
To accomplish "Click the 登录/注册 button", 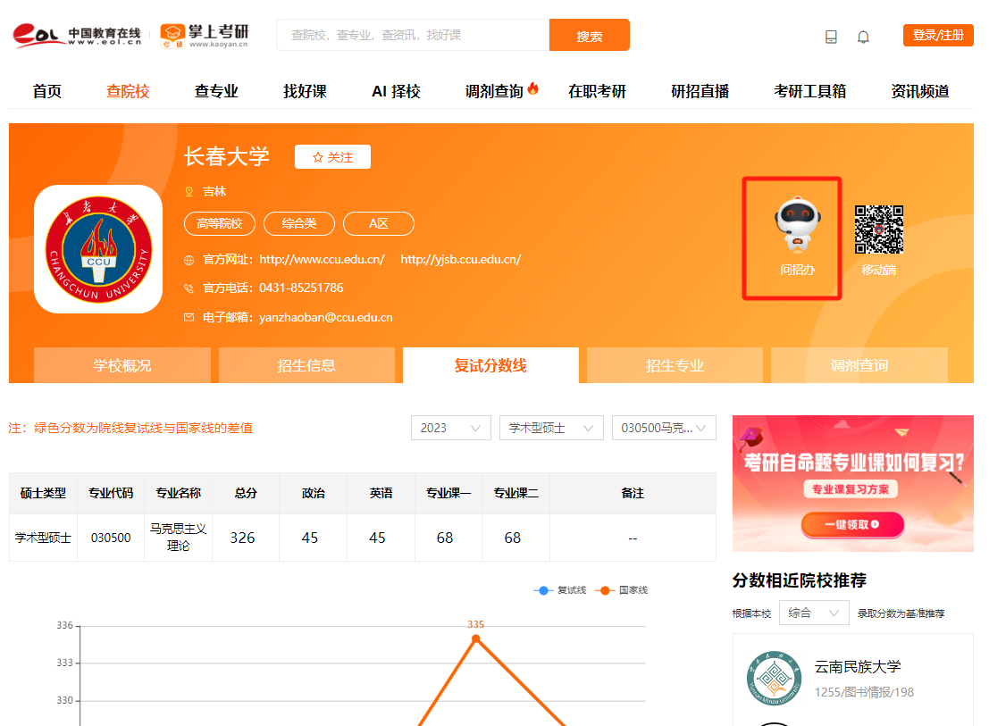I will pyautogui.click(x=938, y=36).
